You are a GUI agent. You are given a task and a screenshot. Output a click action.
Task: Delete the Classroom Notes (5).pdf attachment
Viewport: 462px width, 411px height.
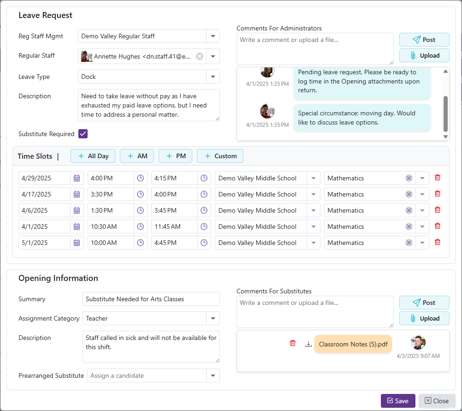tap(293, 343)
